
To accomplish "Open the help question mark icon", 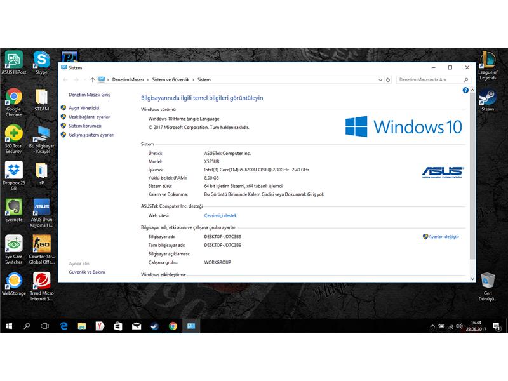I will 465,90.
